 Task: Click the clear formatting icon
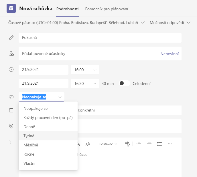click(x=127, y=144)
